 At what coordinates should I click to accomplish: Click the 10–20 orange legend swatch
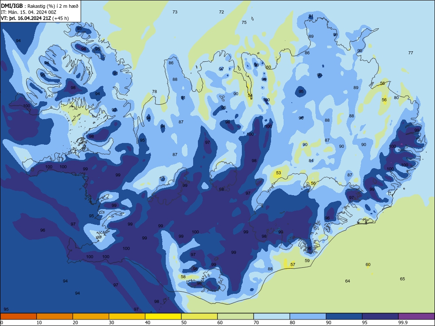[55, 316]
